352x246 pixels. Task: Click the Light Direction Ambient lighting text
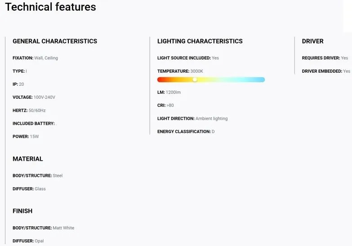pyautogui.click(x=211, y=119)
